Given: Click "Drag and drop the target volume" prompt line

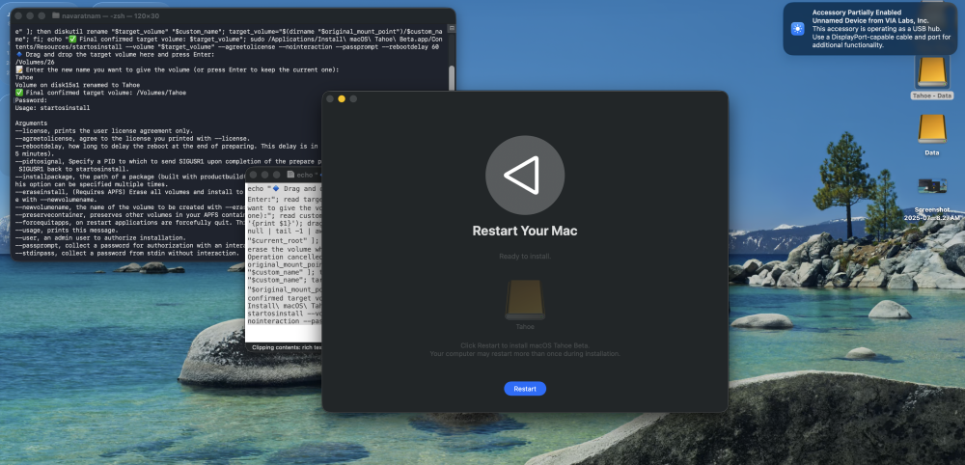Looking at the screenshot, I should [115, 55].
